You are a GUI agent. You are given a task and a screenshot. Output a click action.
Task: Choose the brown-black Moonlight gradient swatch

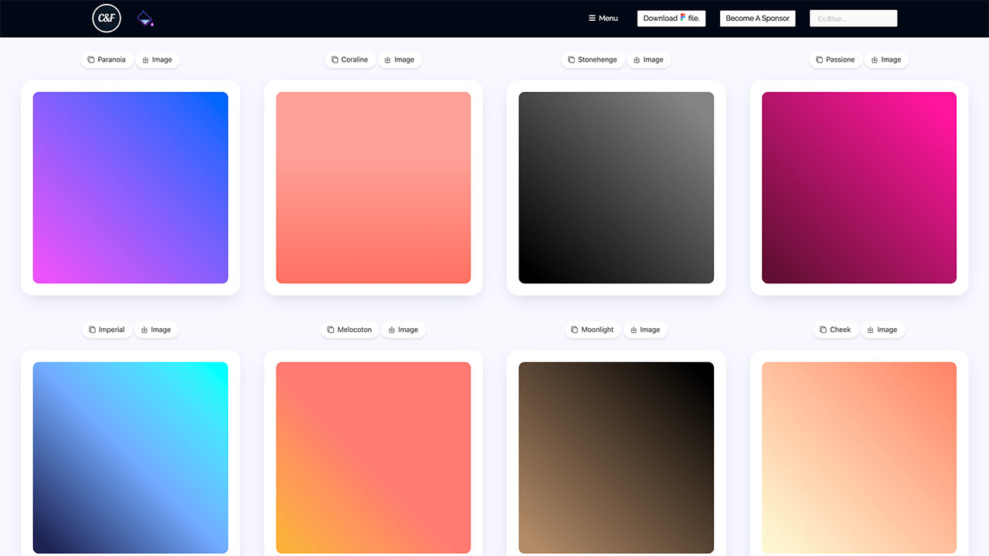coord(616,457)
